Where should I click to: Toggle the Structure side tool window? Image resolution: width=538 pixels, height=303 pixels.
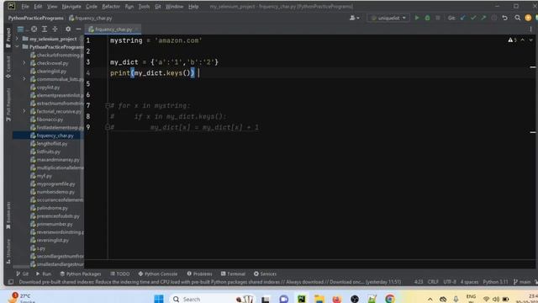tap(8, 252)
